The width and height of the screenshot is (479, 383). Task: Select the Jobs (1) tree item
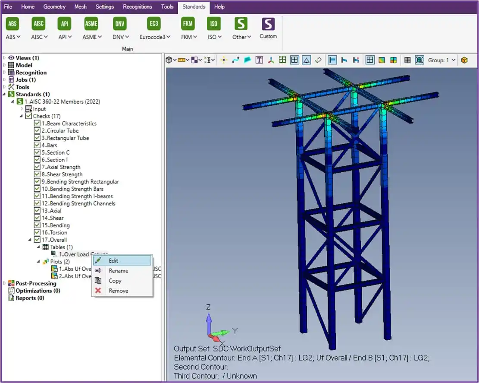click(26, 79)
